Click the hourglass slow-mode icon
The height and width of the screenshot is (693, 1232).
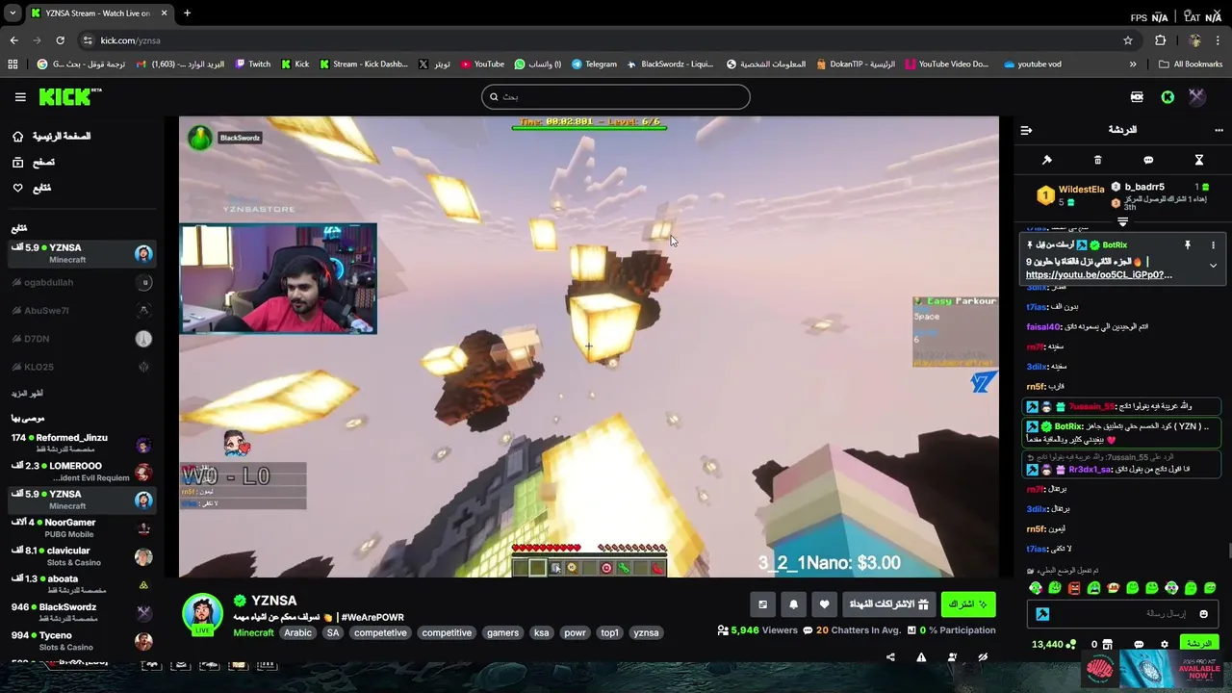pyautogui.click(x=1199, y=160)
